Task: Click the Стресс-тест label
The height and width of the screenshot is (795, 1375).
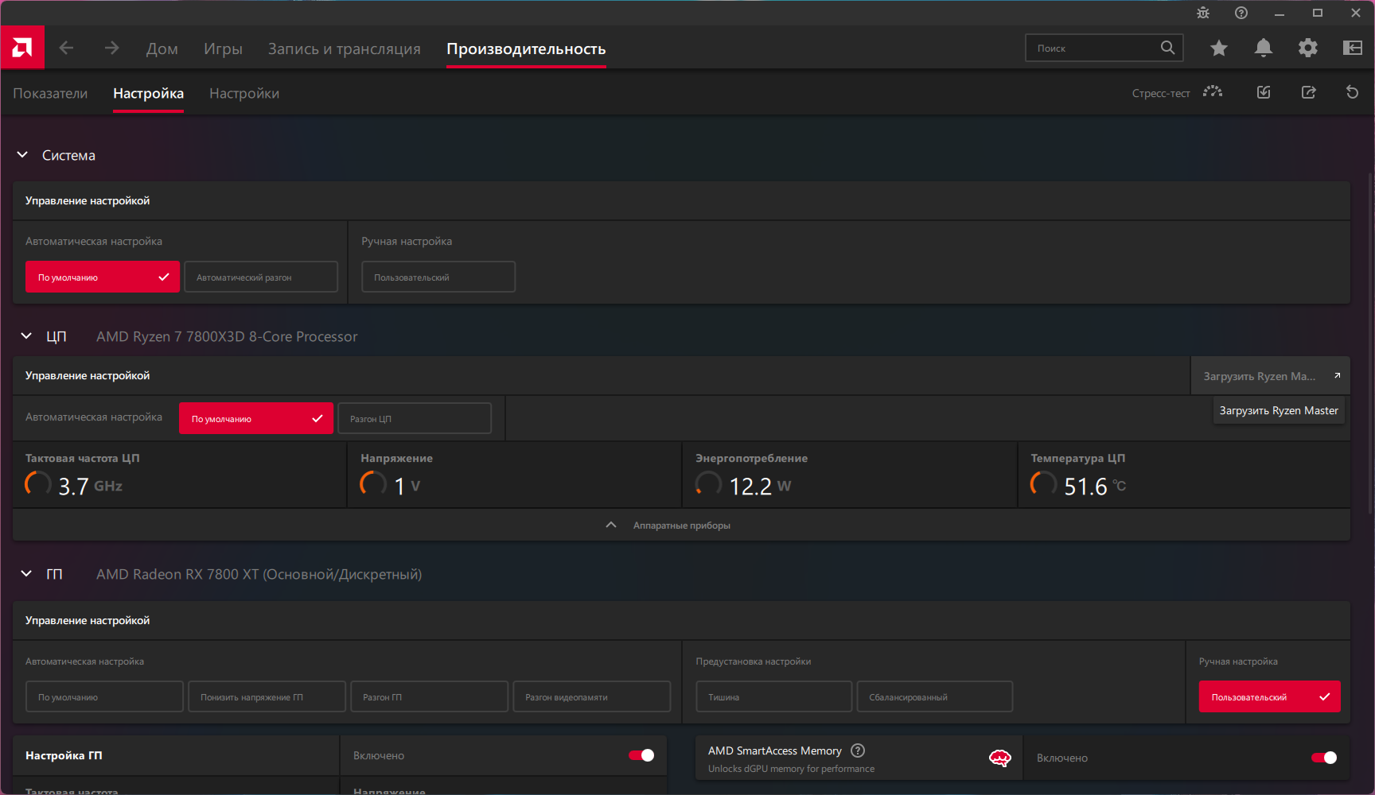Action: pyautogui.click(x=1161, y=93)
